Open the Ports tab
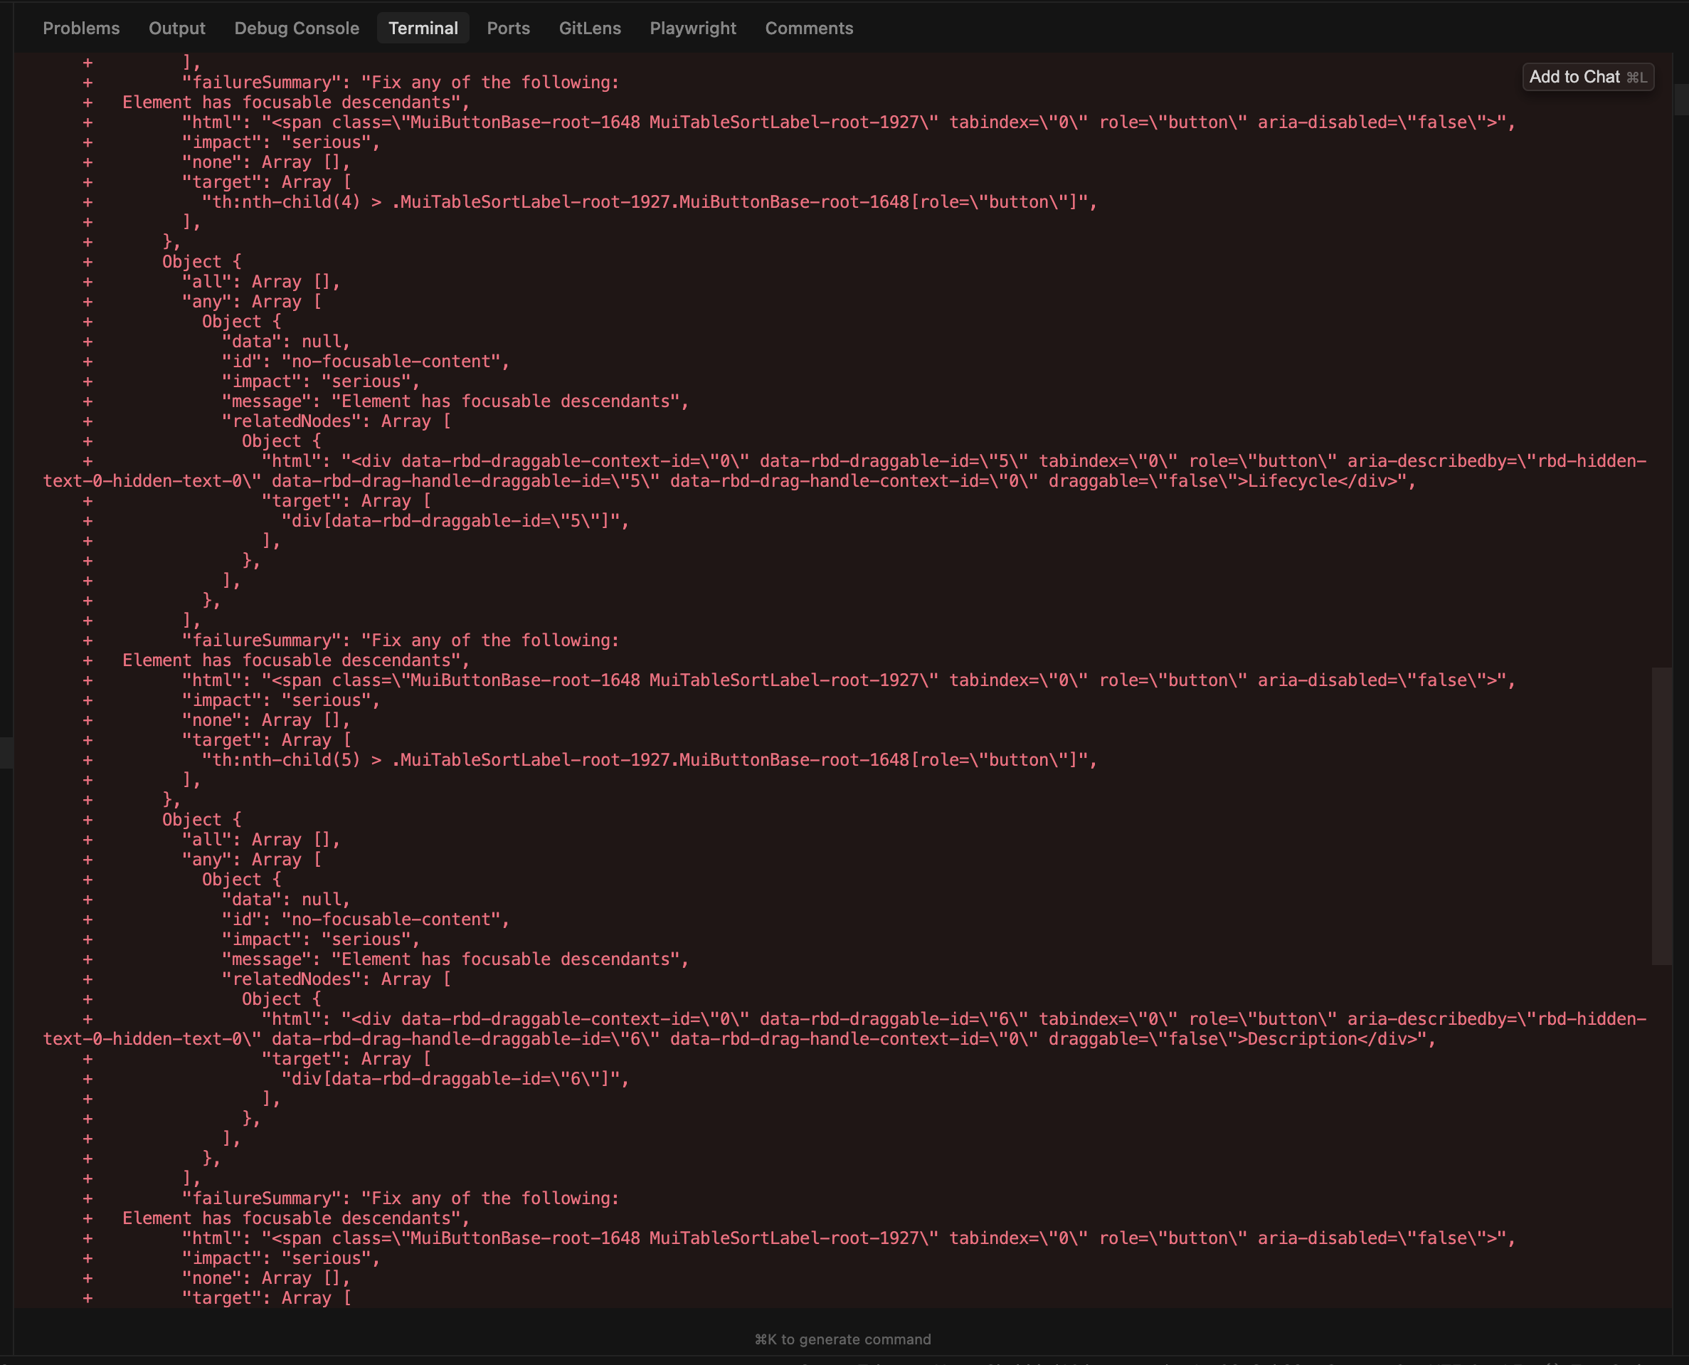Screen dimensions: 1689x1365 click(x=508, y=28)
